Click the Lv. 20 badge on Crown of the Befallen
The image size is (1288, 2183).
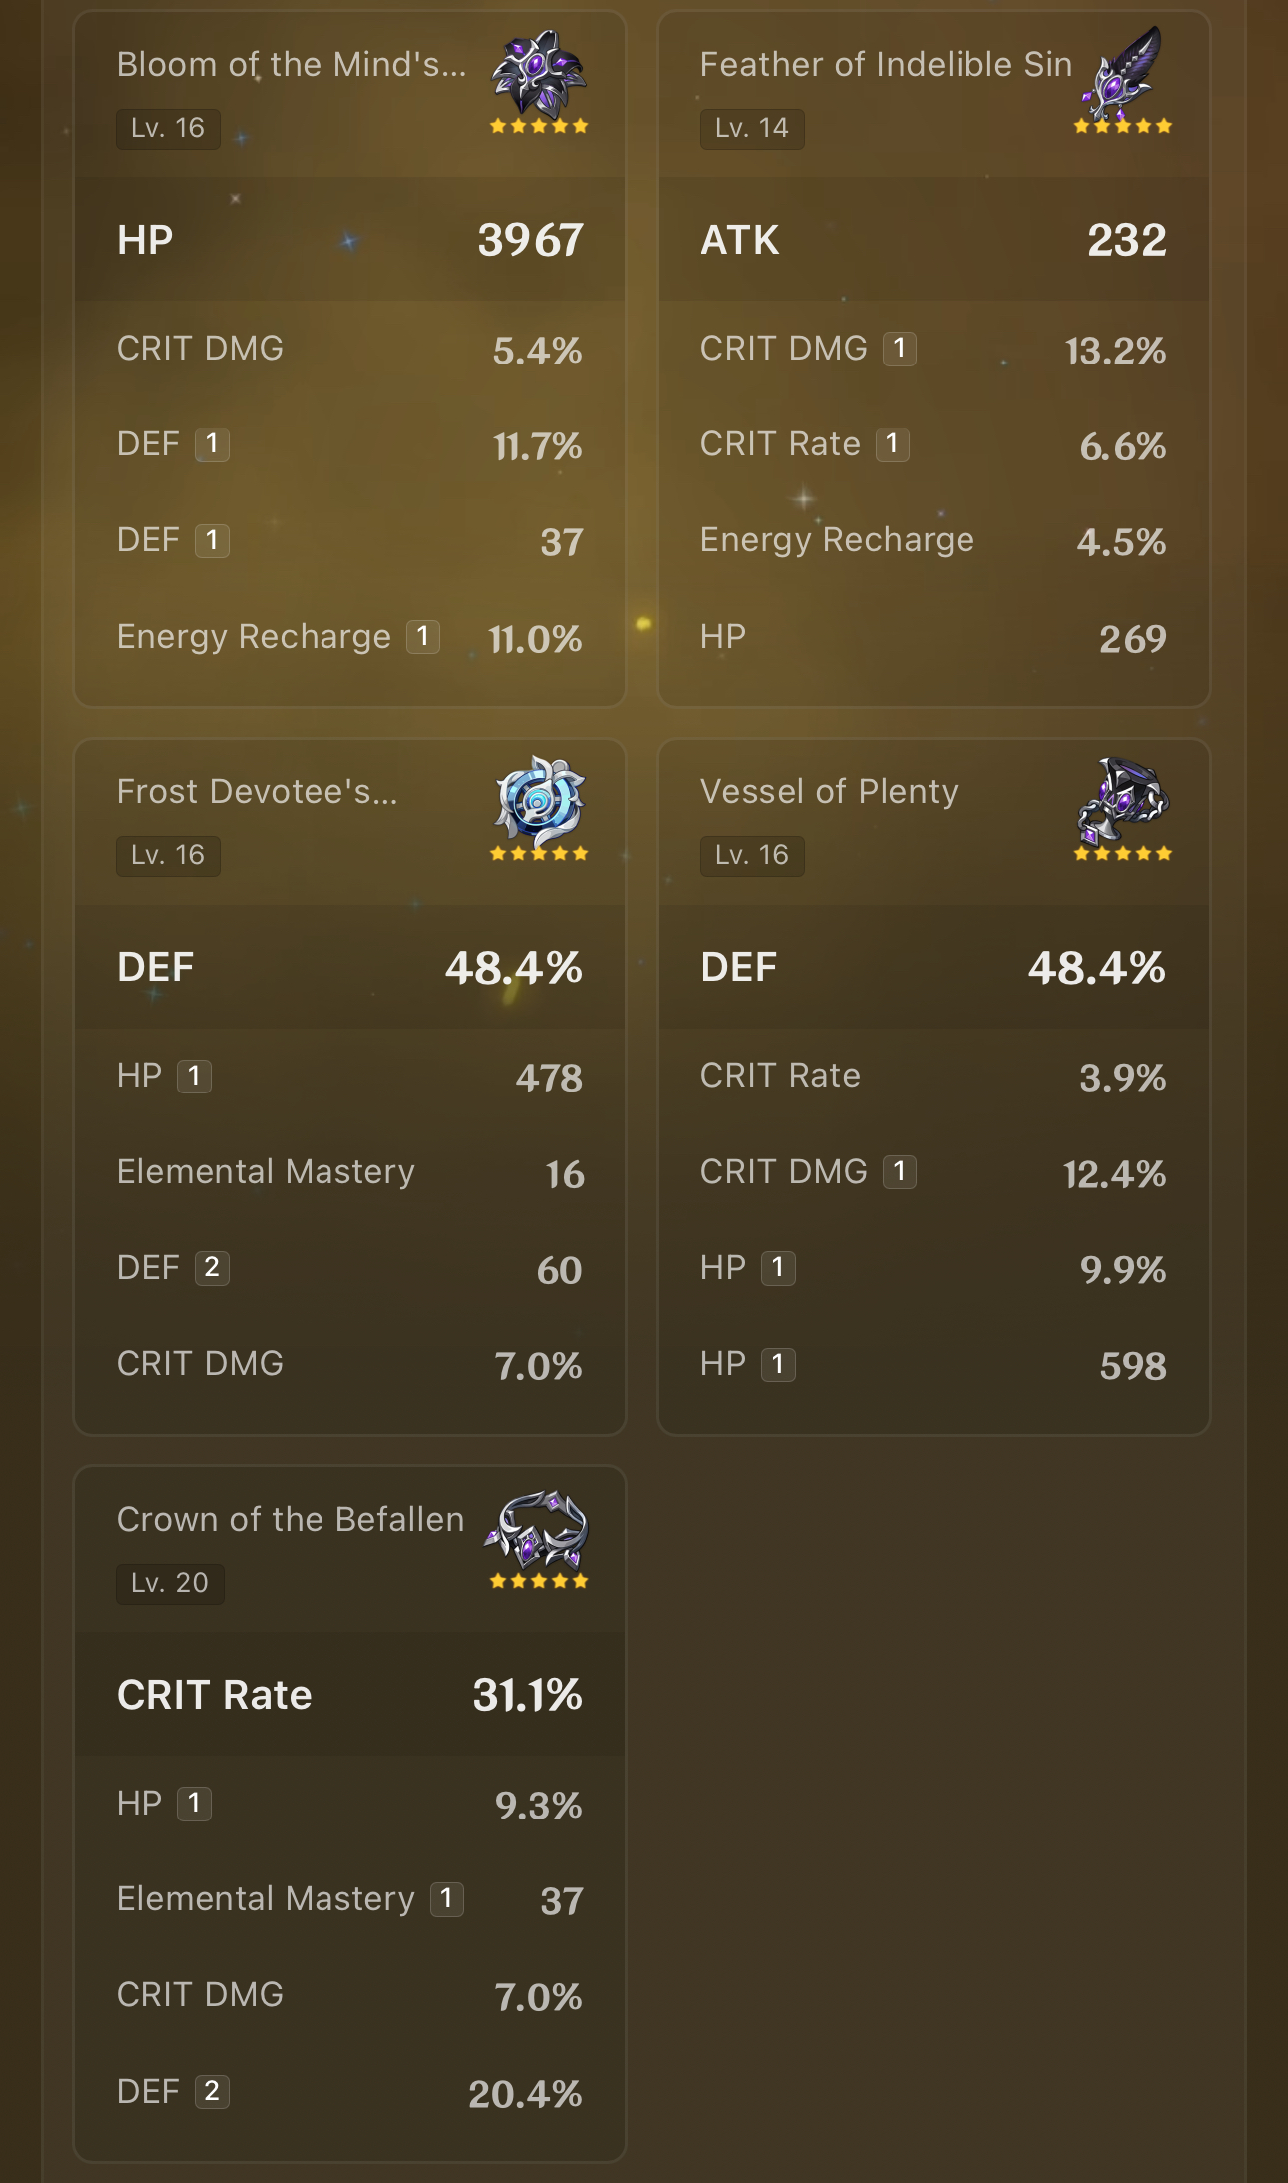pos(170,1583)
